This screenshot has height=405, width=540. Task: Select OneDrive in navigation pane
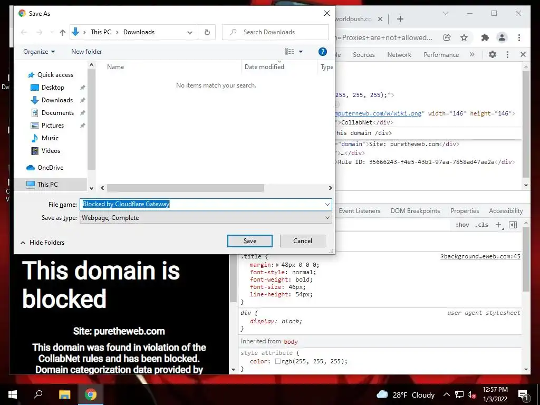[50, 167]
